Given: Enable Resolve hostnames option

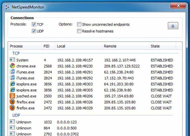Looking at the screenshot, I should pyautogui.click(x=79, y=31).
